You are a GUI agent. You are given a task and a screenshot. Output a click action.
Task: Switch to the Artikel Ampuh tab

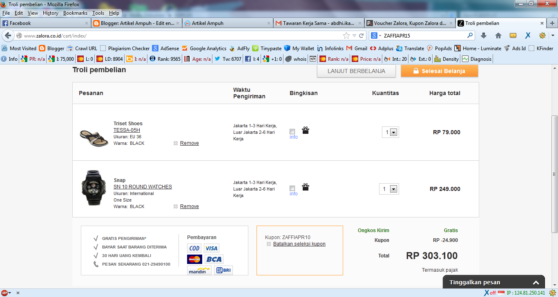[228, 23]
